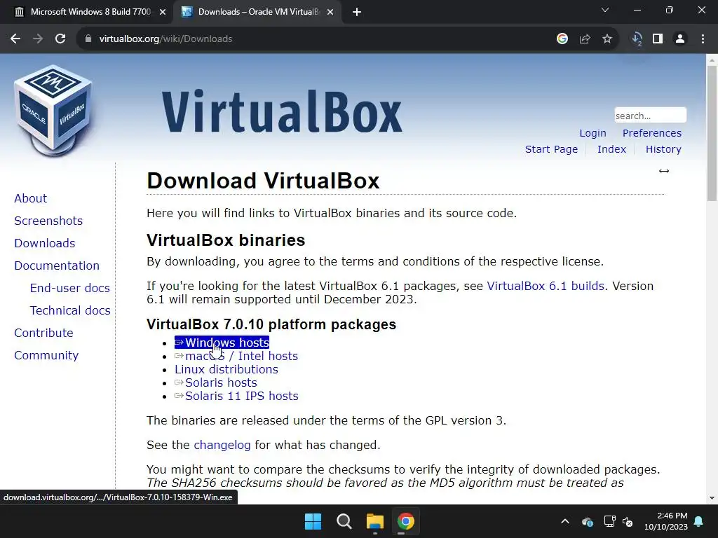Download Solaris 11 IPS hosts package
This screenshot has width=718, height=538.
click(236, 396)
